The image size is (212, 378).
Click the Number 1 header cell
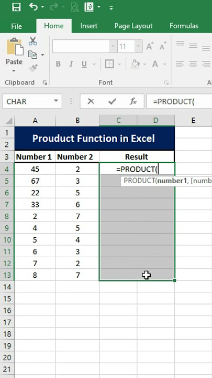(x=34, y=157)
